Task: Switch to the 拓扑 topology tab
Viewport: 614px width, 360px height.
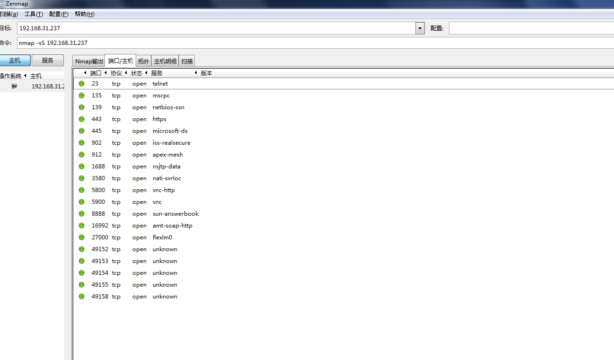Action: (x=144, y=61)
